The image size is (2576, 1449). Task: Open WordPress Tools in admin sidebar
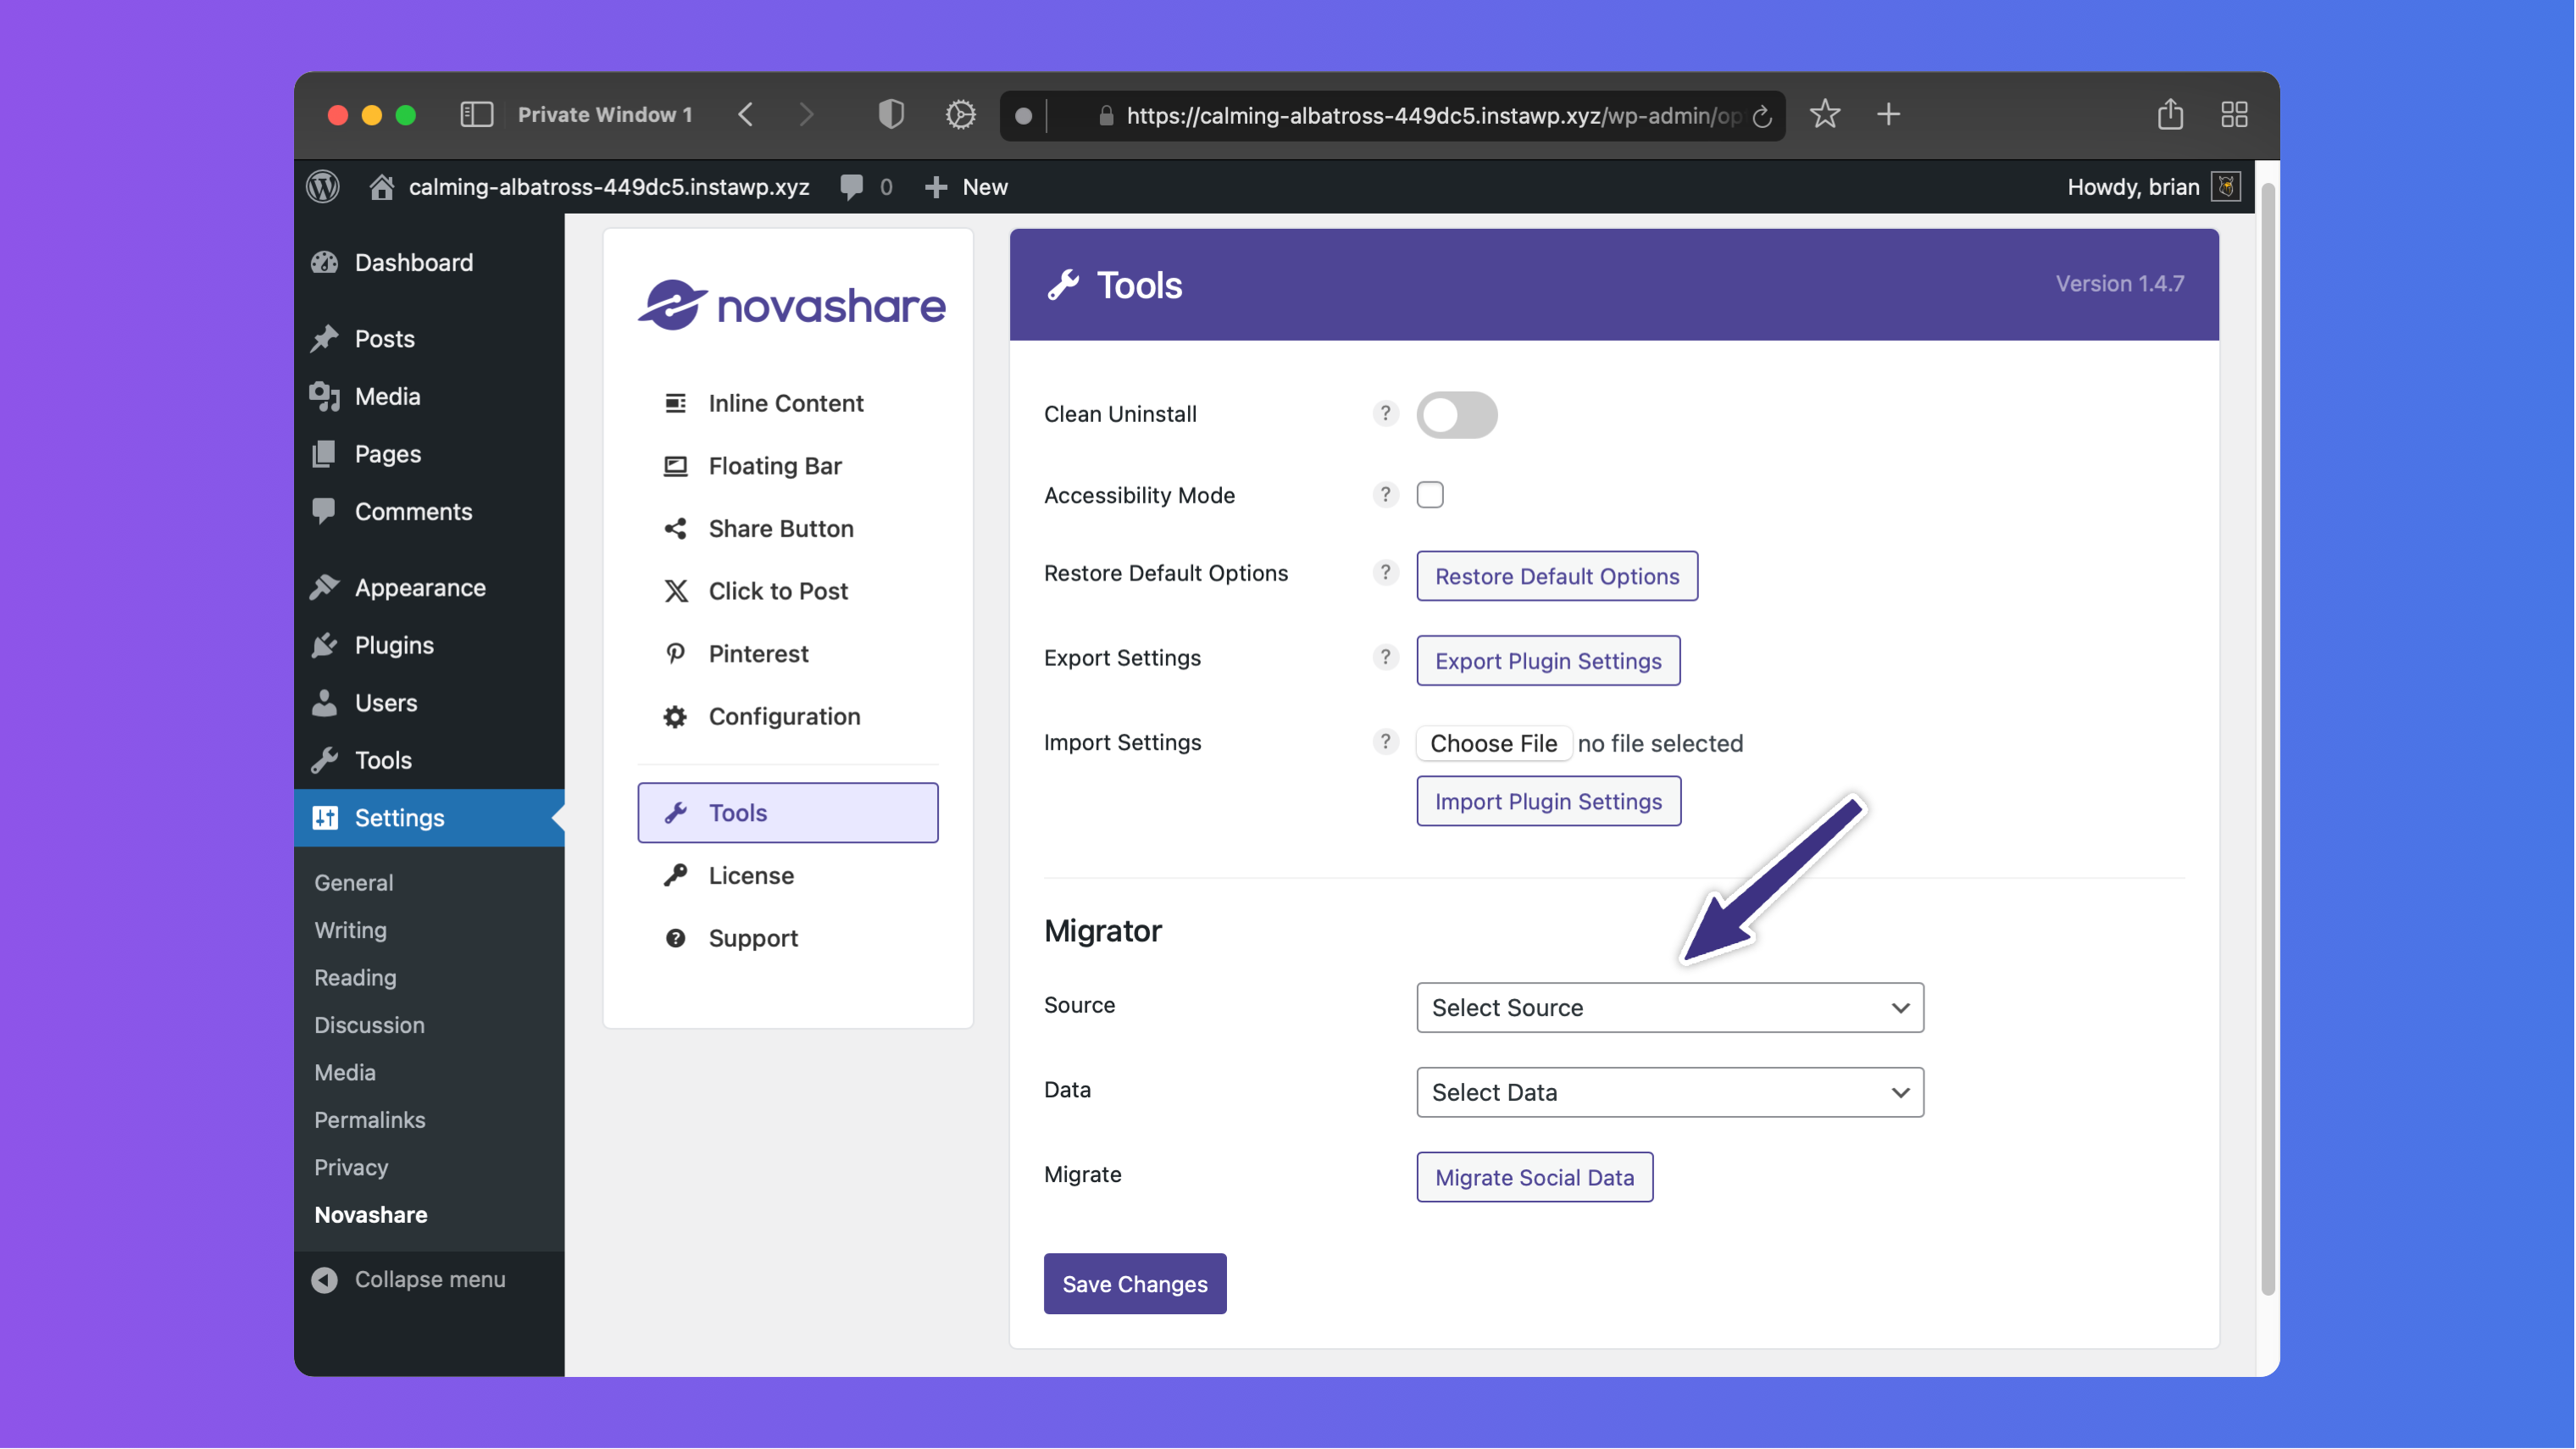click(429, 760)
